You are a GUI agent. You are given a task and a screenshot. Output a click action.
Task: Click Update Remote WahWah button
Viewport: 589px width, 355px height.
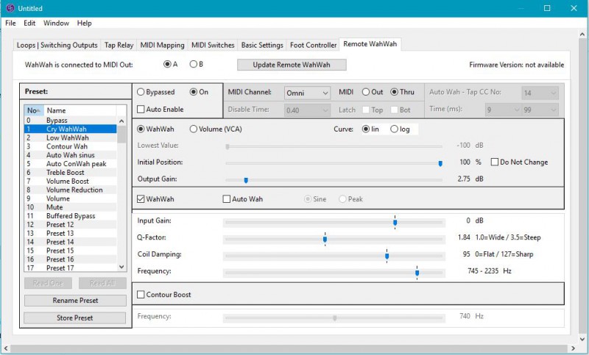(291, 65)
